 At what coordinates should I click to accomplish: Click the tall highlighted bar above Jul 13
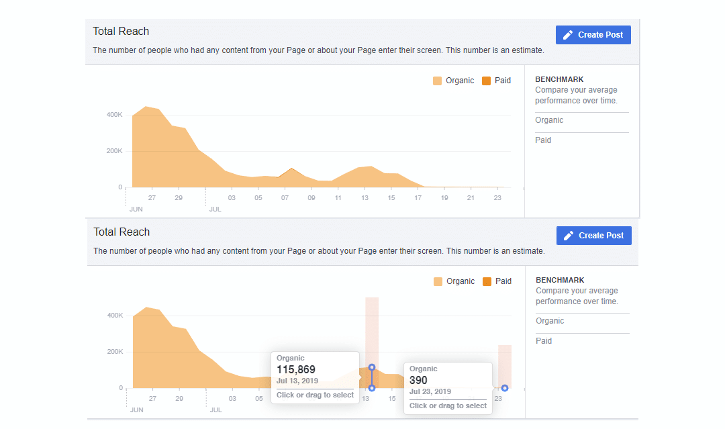[x=372, y=322]
